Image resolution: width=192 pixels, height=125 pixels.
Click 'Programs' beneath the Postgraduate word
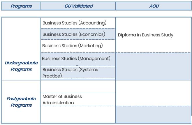tap(21, 105)
